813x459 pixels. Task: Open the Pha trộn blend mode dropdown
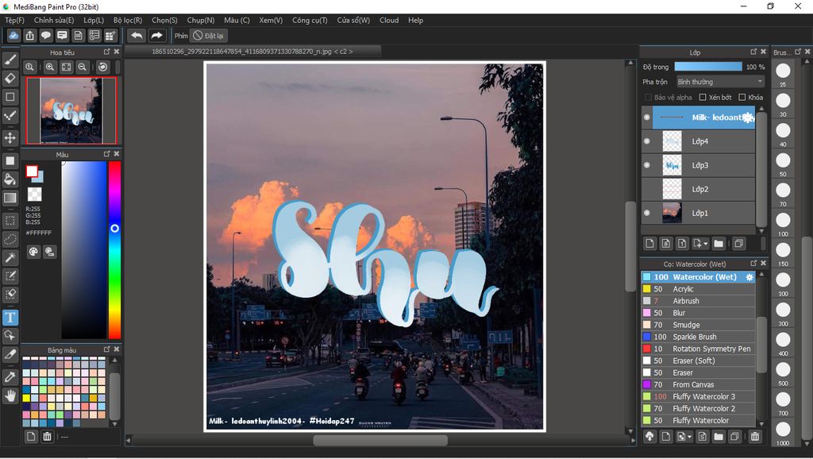point(720,82)
